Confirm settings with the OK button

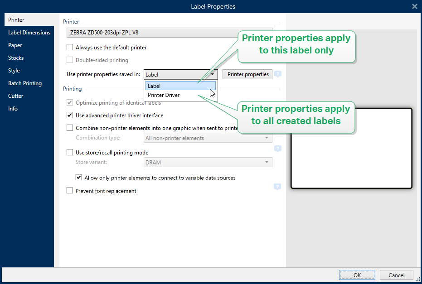click(x=357, y=275)
